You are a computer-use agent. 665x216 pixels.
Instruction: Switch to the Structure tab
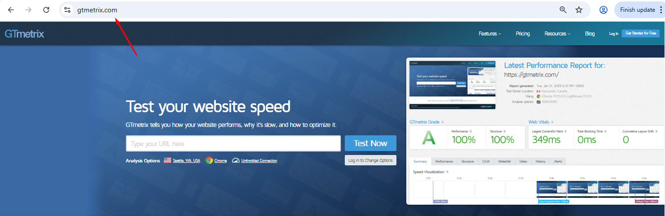pos(468,161)
